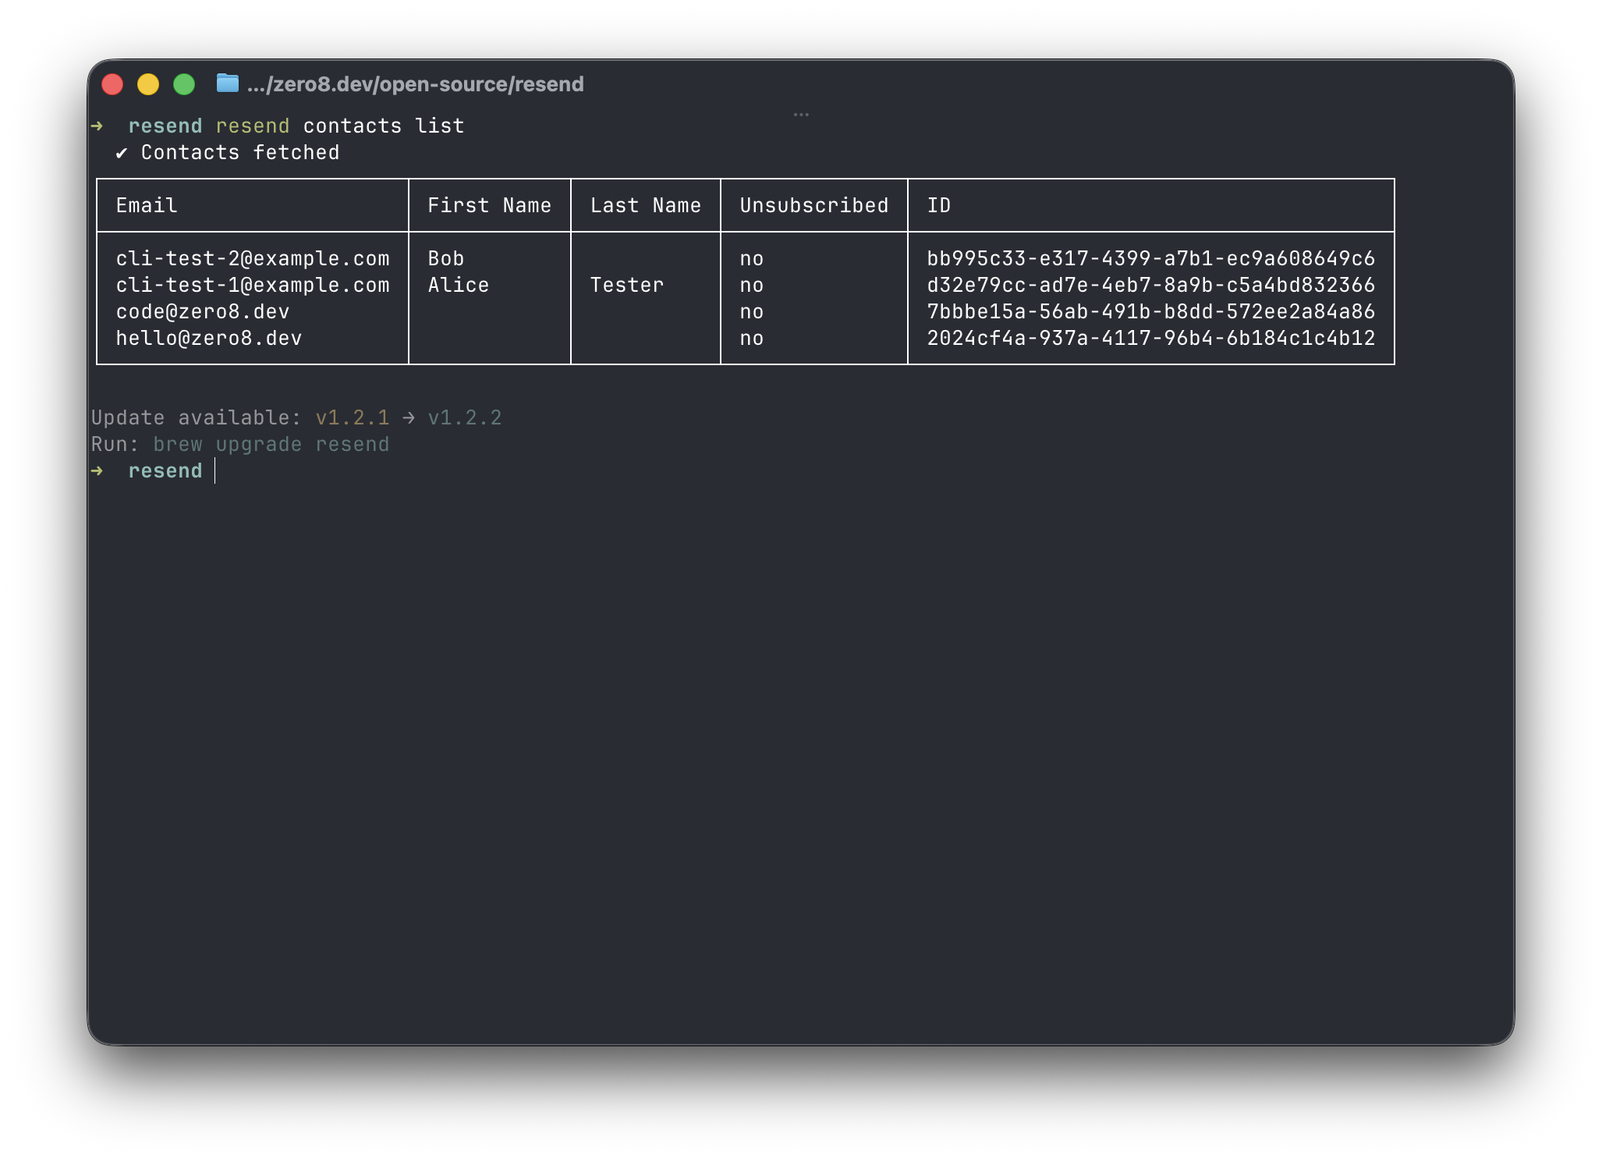Click the cli-test-2@example.com email

(252, 258)
